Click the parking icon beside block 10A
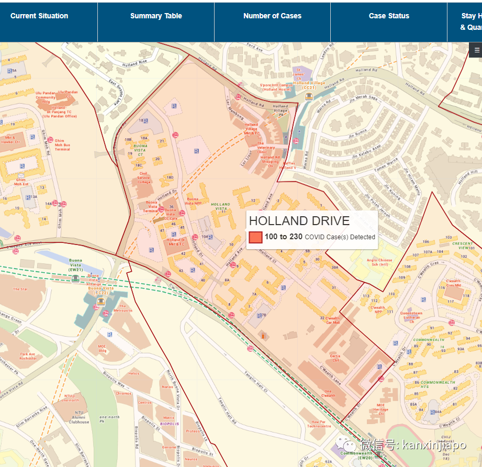The width and height of the screenshot is (482, 467). click(210, 237)
